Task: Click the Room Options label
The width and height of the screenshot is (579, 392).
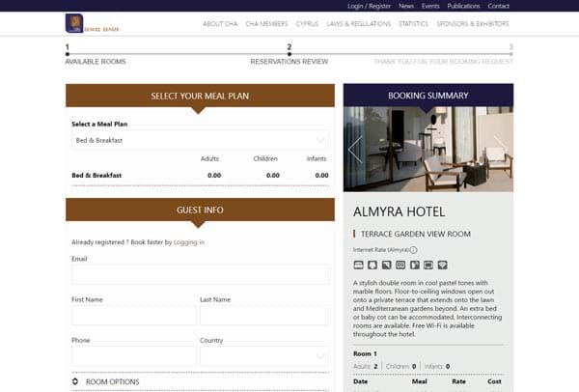Action: click(x=113, y=382)
